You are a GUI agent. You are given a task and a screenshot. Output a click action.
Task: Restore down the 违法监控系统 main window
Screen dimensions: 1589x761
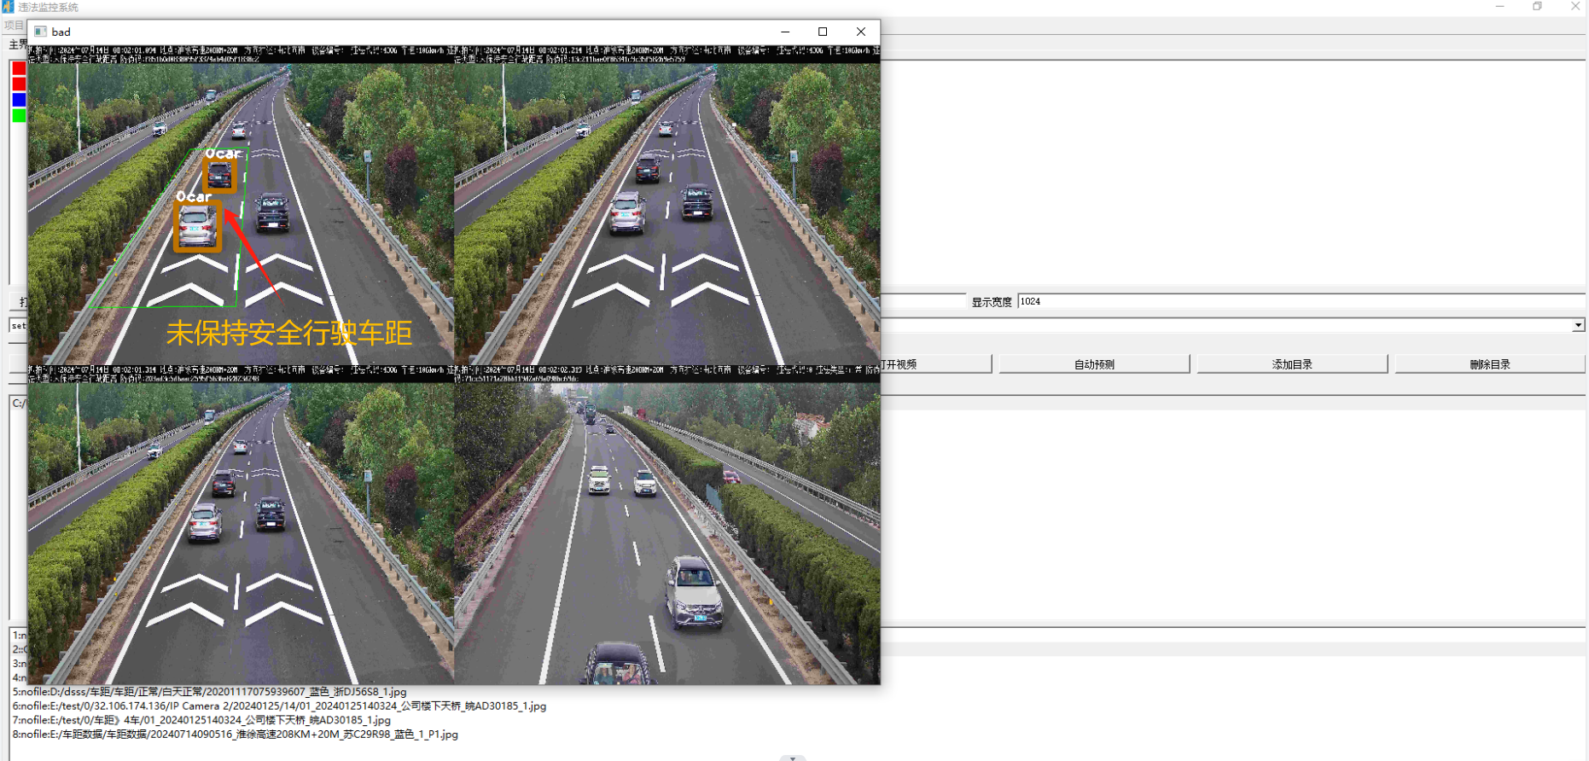(x=1537, y=7)
